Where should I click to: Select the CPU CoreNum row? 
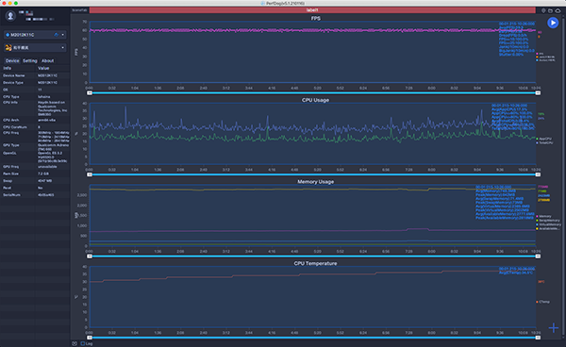click(35, 127)
